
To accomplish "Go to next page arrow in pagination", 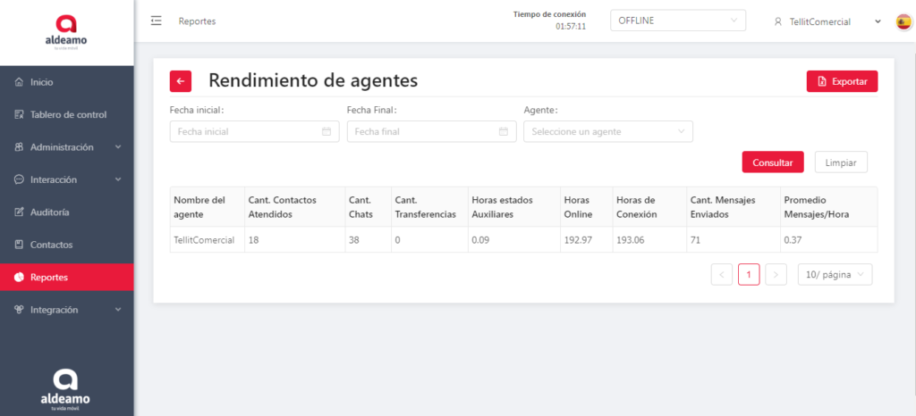I will pyautogui.click(x=776, y=275).
